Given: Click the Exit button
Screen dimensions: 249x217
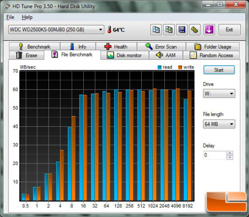Looking at the screenshot, I should click(x=230, y=30).
